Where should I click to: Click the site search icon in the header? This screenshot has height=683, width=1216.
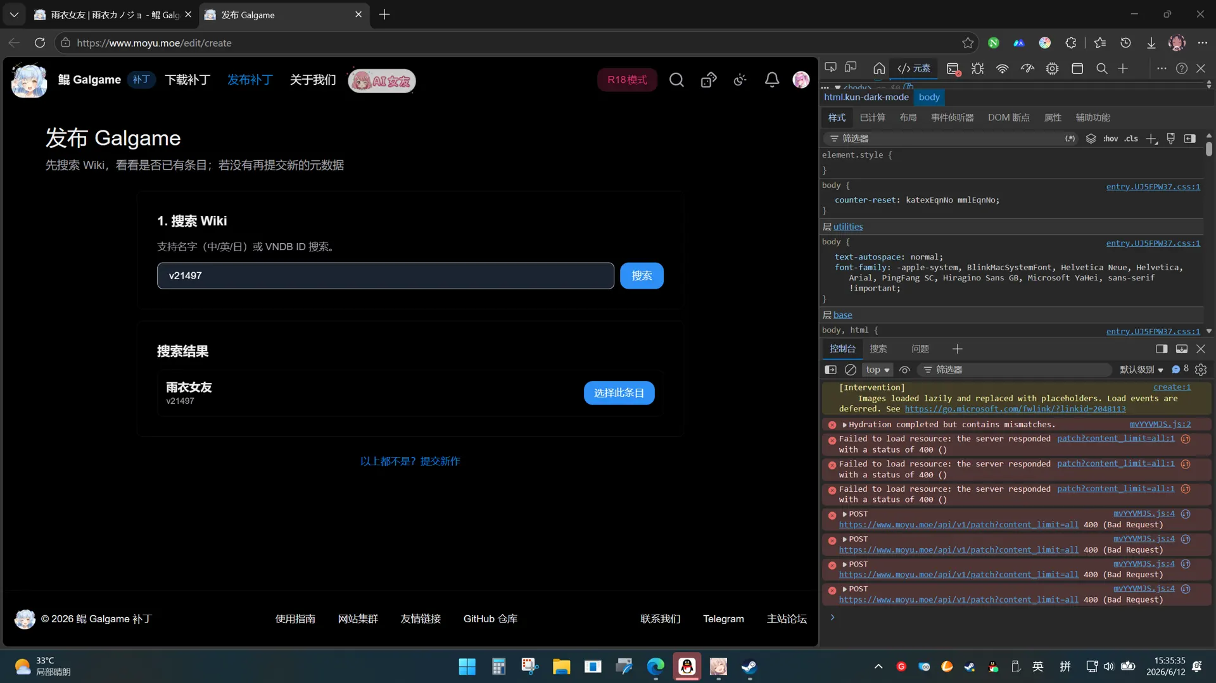(x=676, y=80)
